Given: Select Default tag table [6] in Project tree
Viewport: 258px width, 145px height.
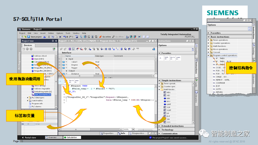Looking at the screenshot, I should tap(43, 92).
